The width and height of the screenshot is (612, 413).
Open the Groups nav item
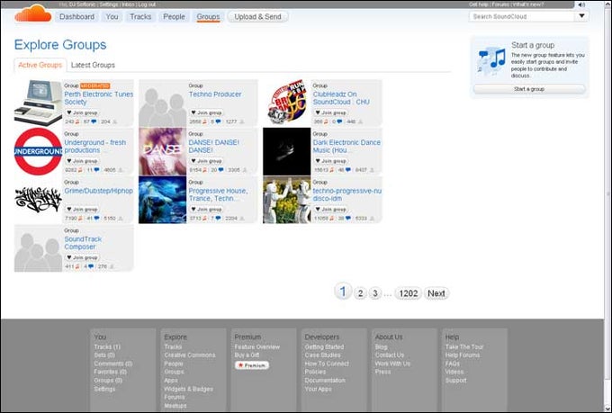click(x=208, y=17)
